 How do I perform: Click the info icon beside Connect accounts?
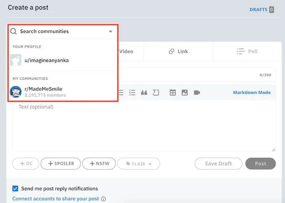(104, 199)
